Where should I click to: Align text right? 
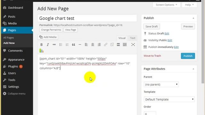coord(99,45)
